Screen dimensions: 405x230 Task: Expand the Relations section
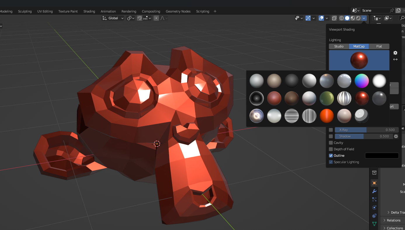pos(392,220)
